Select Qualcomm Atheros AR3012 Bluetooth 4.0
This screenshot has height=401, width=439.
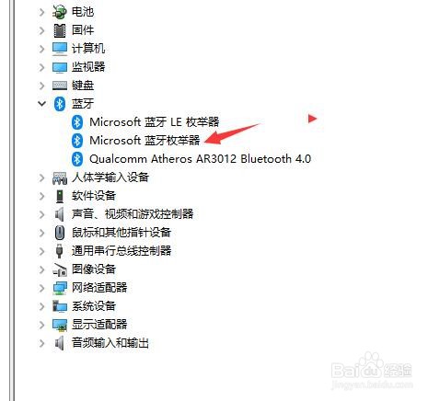[x=200, y=159]
